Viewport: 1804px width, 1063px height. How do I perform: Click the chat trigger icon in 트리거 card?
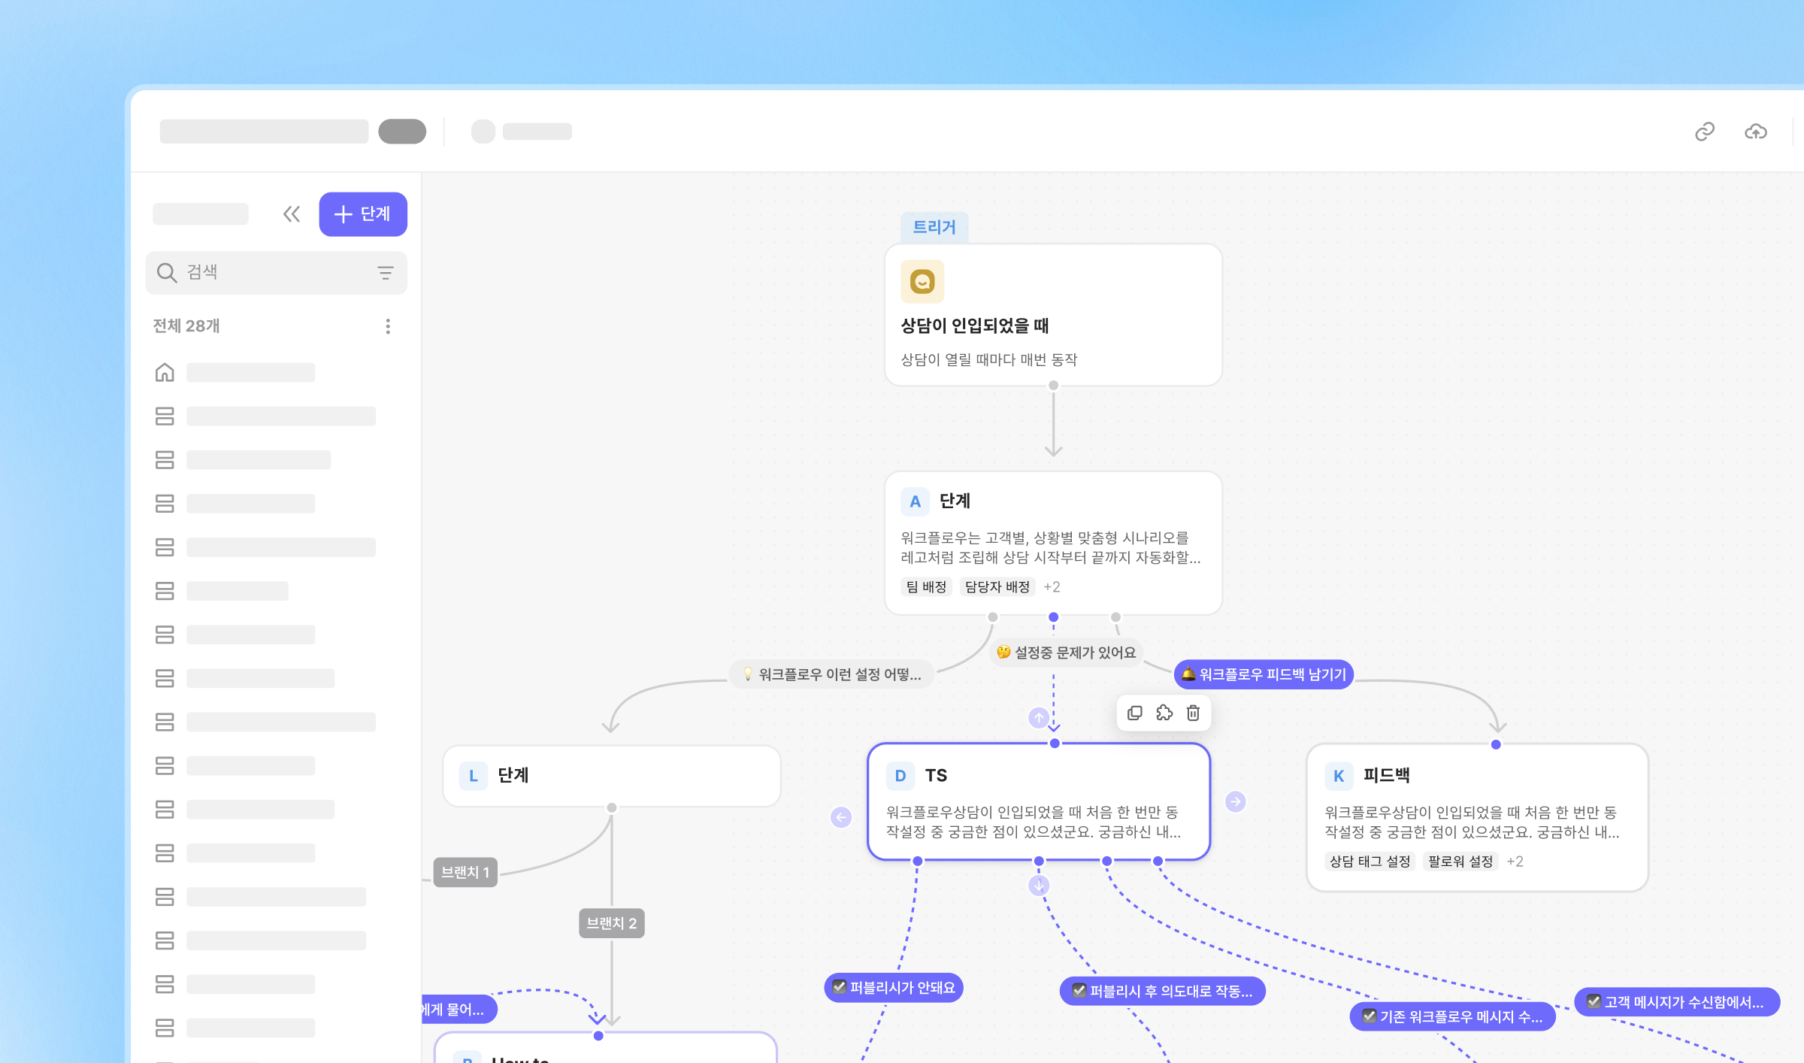922,281
